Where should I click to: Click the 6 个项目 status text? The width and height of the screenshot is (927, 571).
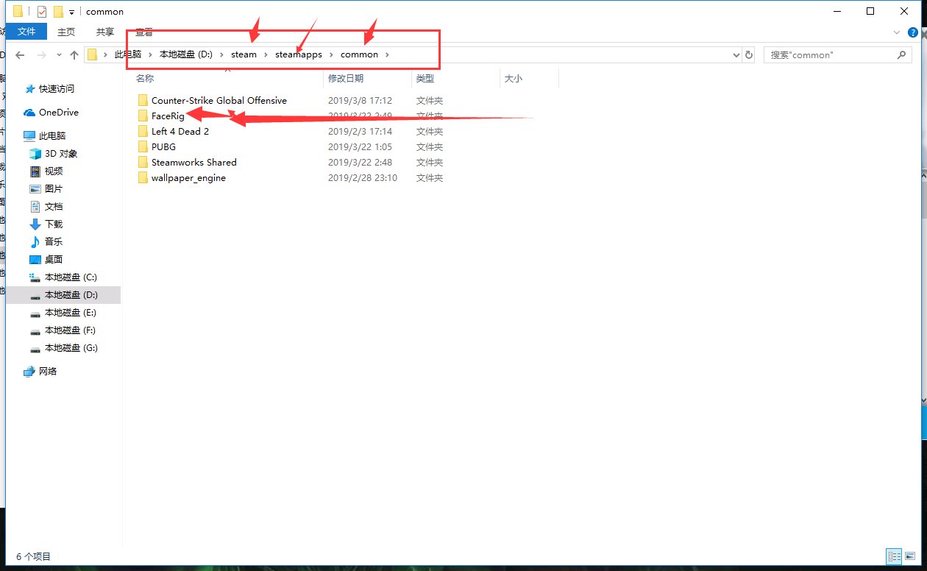[34, 556]
